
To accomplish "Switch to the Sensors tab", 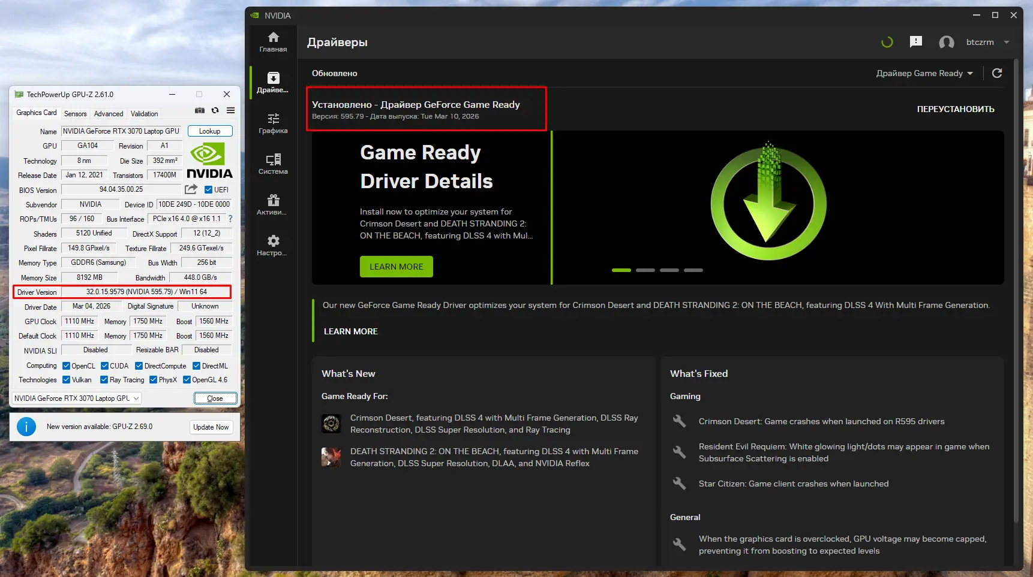I will pyautogui.click(x=76, y=114).
